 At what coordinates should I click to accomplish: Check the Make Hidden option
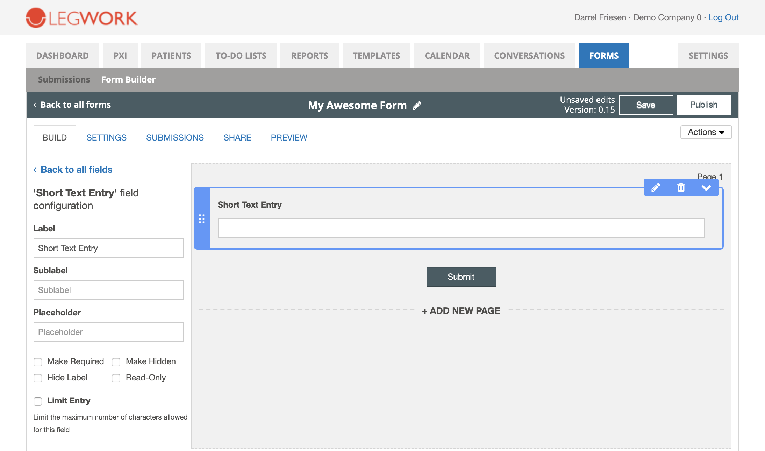(116, 362)
